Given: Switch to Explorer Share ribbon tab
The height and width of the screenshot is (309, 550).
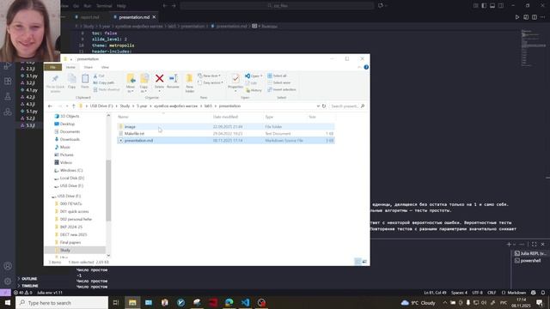Looking at the screenshot, I should 88,67.
